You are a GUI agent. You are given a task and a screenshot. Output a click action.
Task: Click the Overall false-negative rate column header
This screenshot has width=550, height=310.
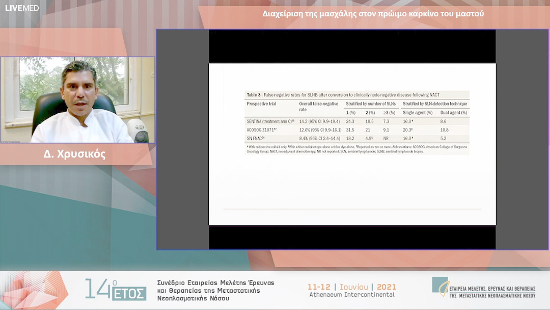(x=318, y=107)
